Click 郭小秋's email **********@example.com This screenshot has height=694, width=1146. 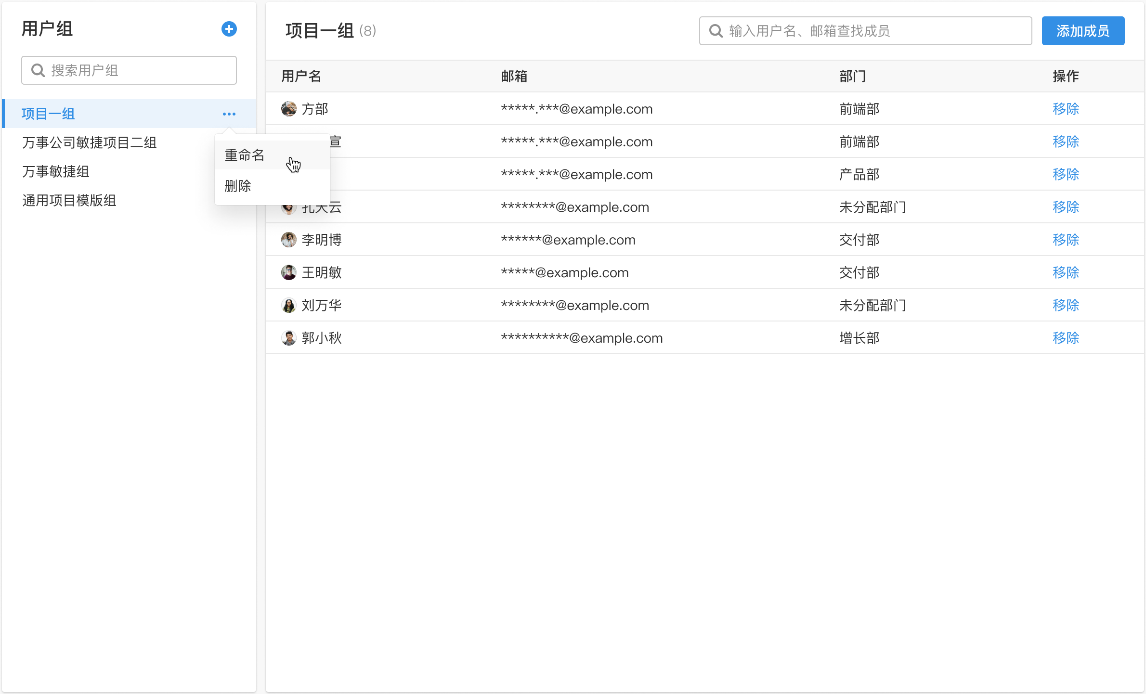point(582,338)
